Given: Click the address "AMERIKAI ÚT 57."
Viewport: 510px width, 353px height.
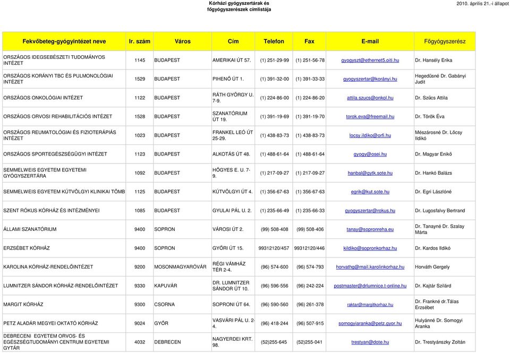Looking at the screenshot, I should 232,60.
